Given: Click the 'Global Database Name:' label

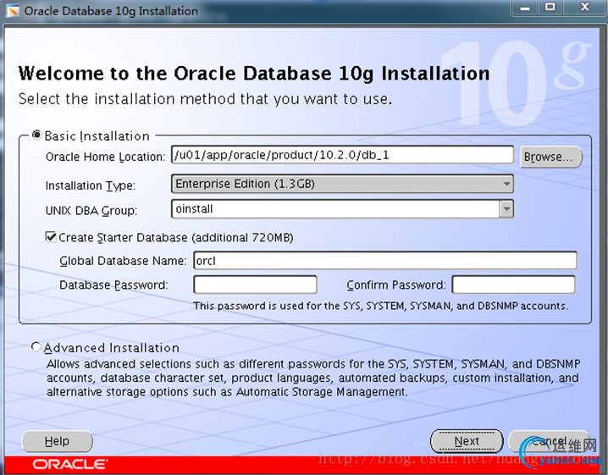Looking at the screenshot, I should coord(123,261).
